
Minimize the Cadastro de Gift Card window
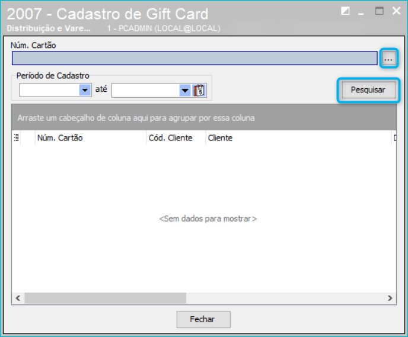coord(361,12)
